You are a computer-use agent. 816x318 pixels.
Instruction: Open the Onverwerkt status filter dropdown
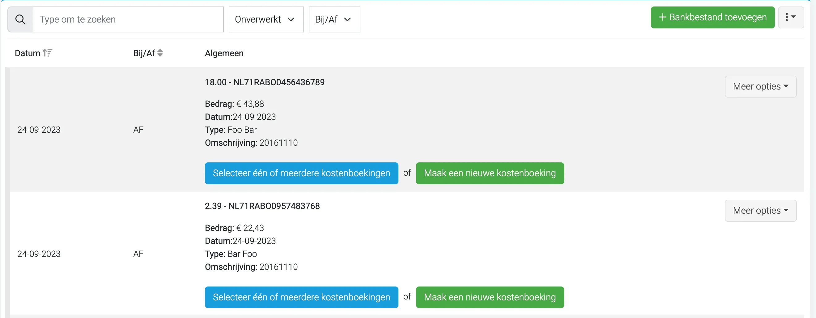[x=266, y=19]
